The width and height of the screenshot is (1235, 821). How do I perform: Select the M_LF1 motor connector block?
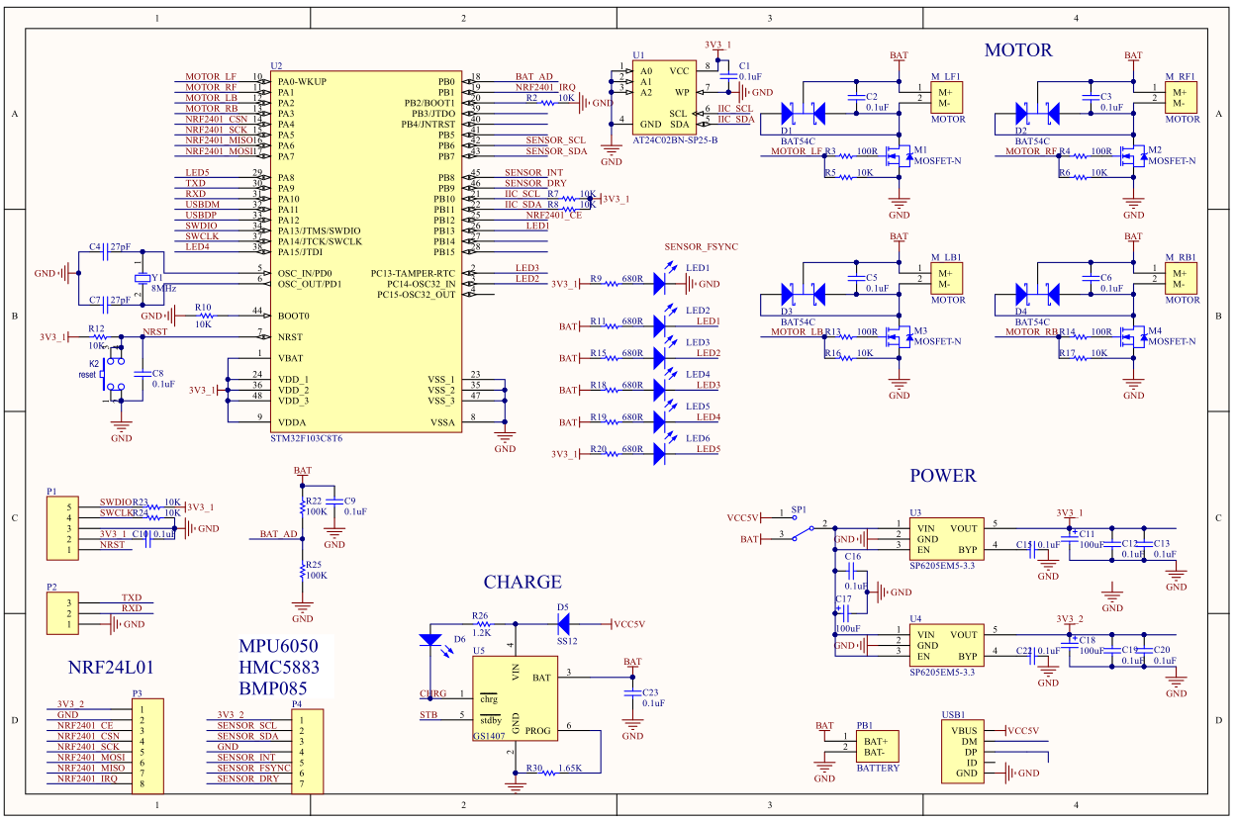coord(948,98)
